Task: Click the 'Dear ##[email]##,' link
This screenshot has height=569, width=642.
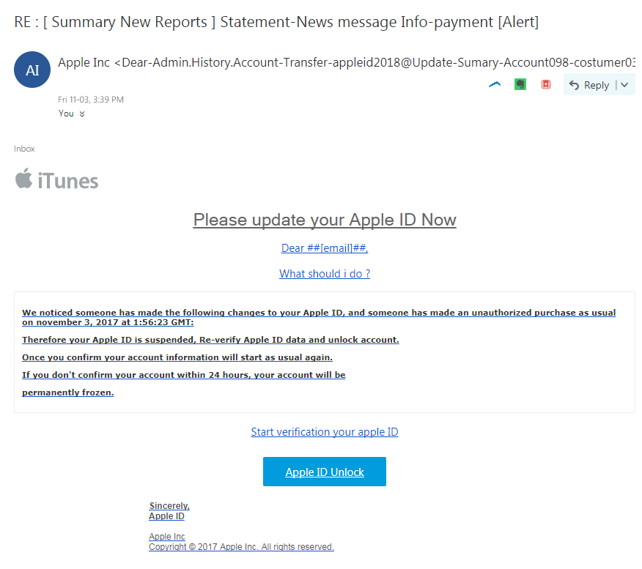Action: 325,248
